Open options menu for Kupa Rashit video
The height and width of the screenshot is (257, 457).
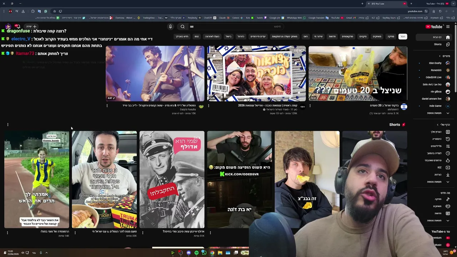[209, 106]
